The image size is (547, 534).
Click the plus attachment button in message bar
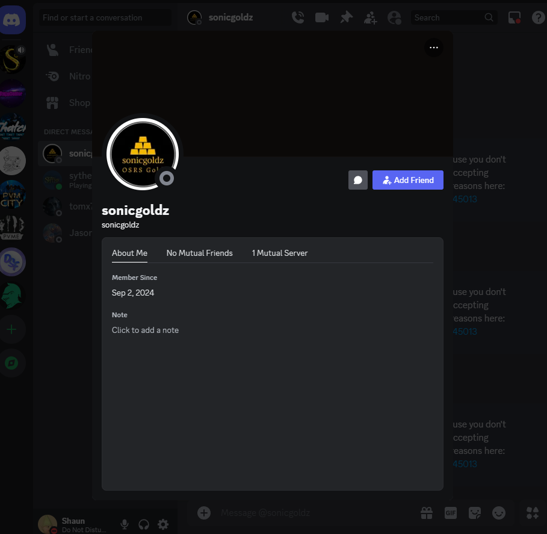[x=204, y=513]
